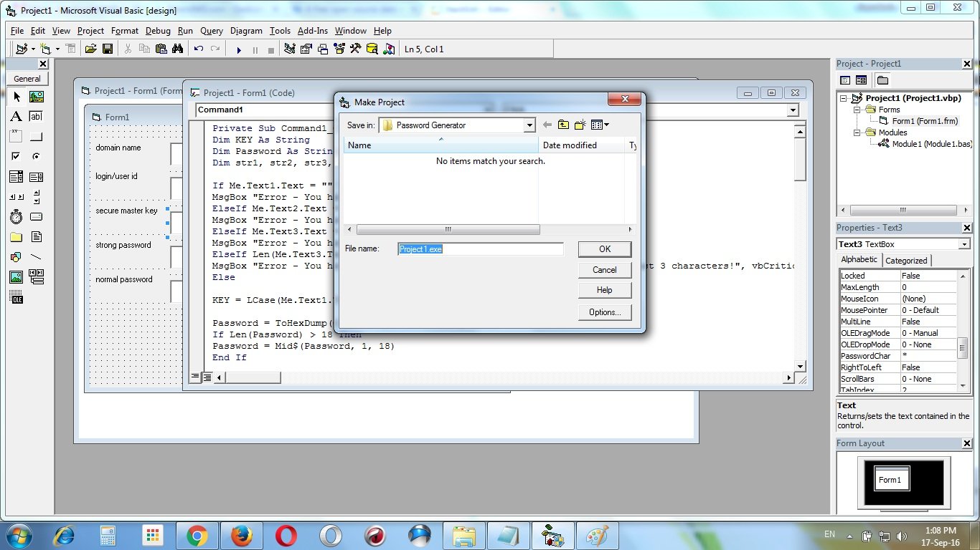This screenshot has height=550, width=980.
Task: Select the PictureBox control tool
Action: (x=36, y=97)
